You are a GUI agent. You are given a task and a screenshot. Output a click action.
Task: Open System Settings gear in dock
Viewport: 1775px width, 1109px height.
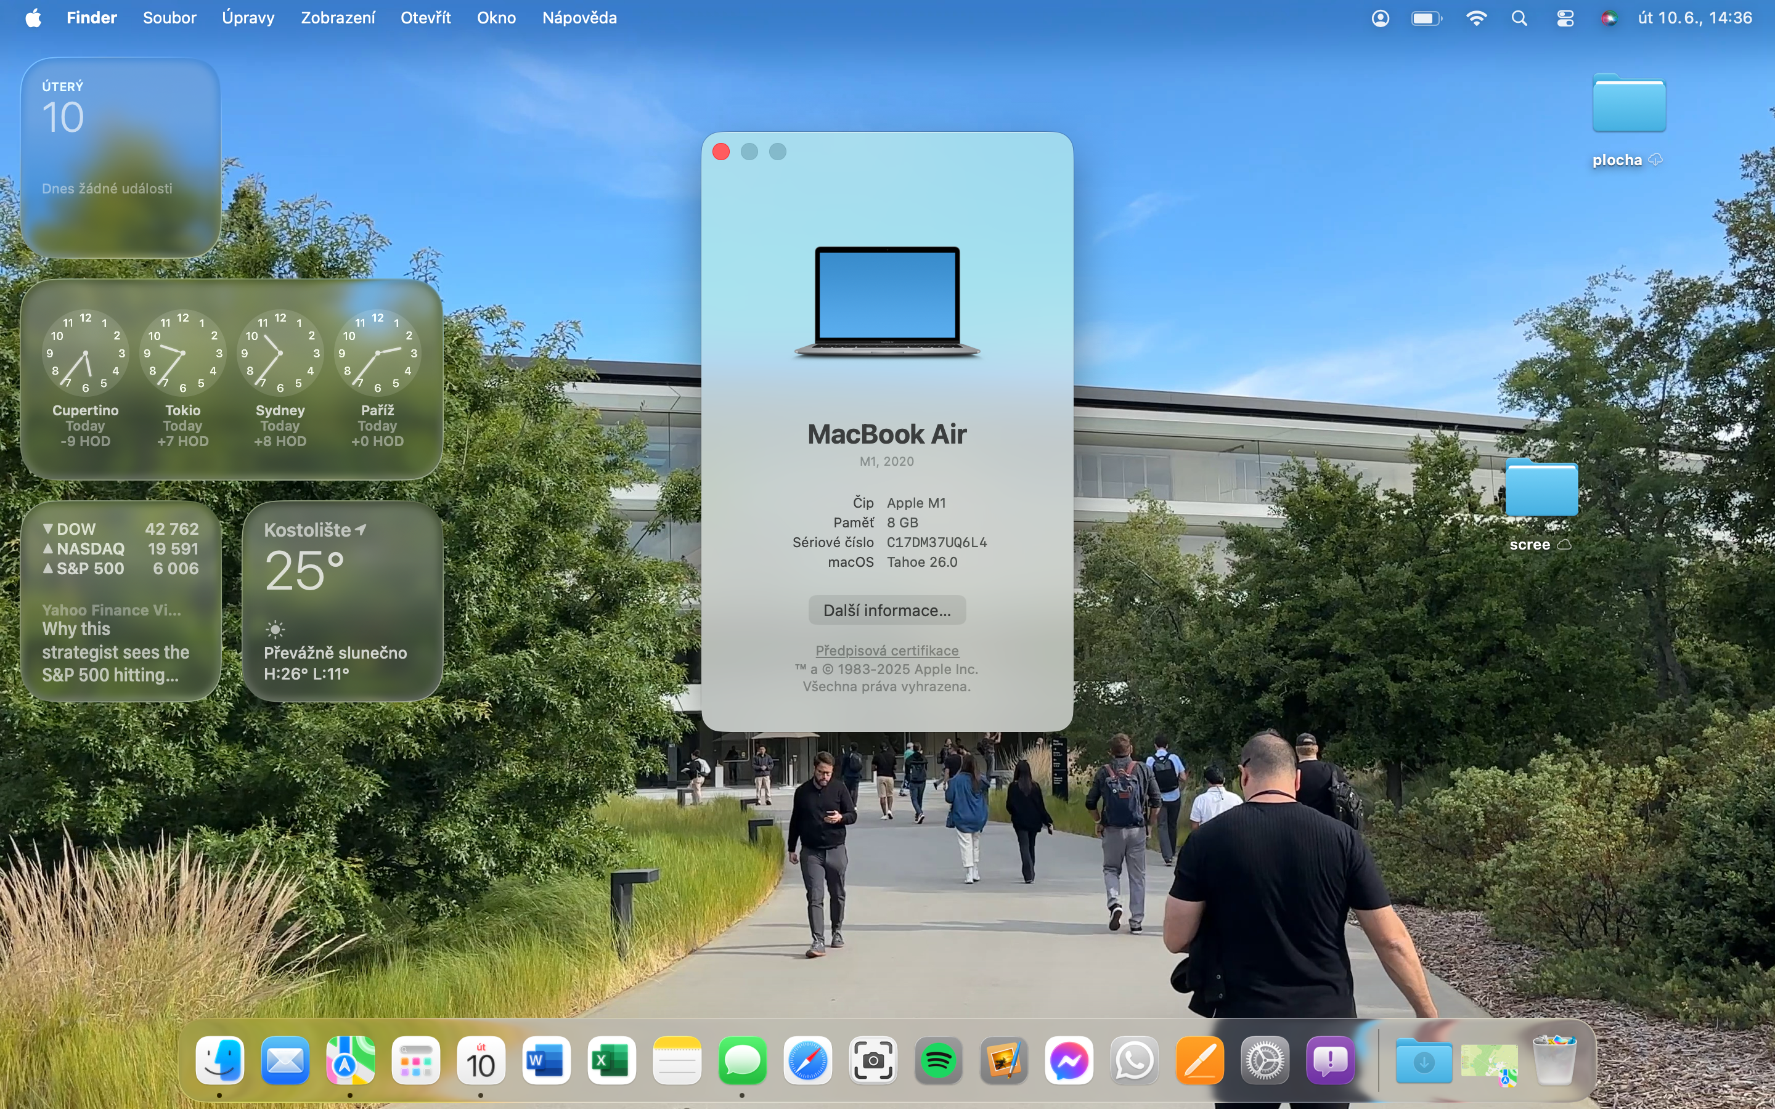(1265, 1060)
